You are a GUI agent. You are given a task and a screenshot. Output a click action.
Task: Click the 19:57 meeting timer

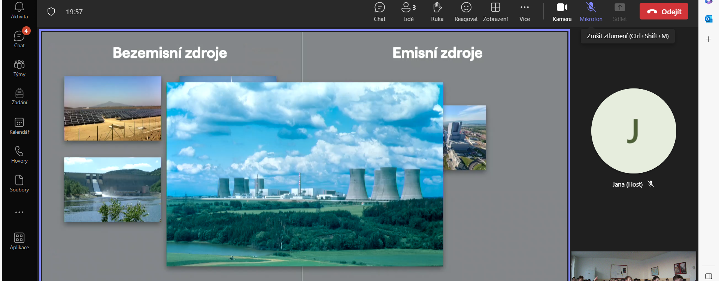(x=74, y=12)
